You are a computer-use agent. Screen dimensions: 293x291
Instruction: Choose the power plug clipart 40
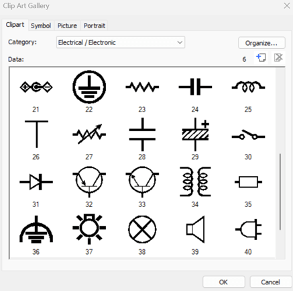tap(248, 229)
